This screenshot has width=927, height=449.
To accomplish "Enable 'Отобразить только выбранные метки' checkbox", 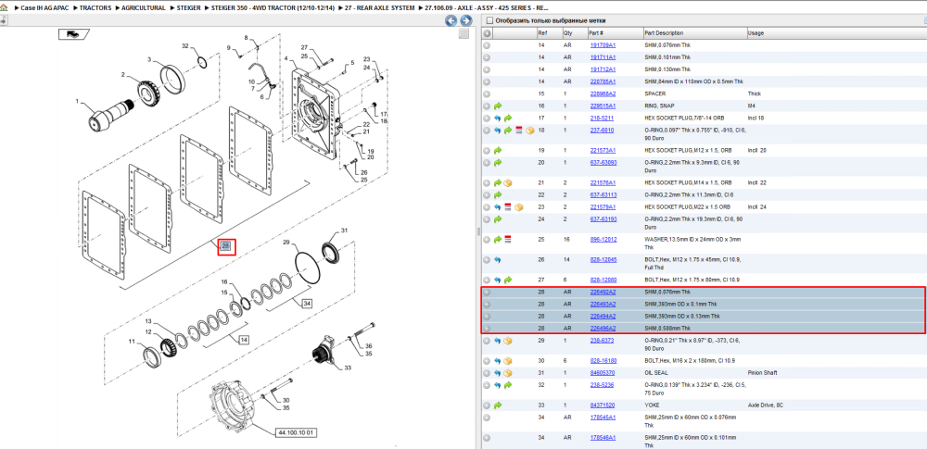I will [489, 20].
